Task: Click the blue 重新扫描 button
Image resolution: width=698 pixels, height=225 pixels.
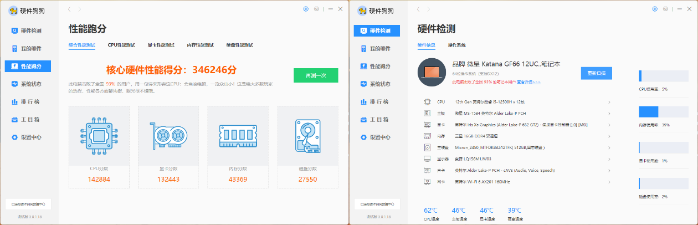Action: (597, 73)
